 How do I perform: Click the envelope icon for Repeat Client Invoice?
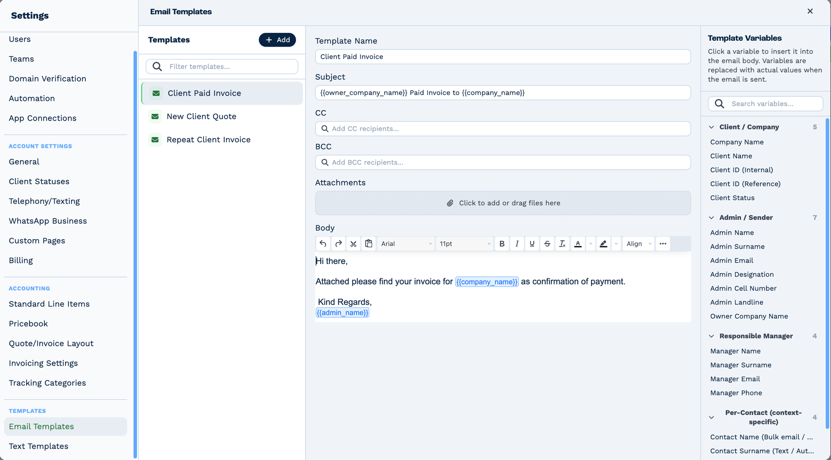coord(155,140)
